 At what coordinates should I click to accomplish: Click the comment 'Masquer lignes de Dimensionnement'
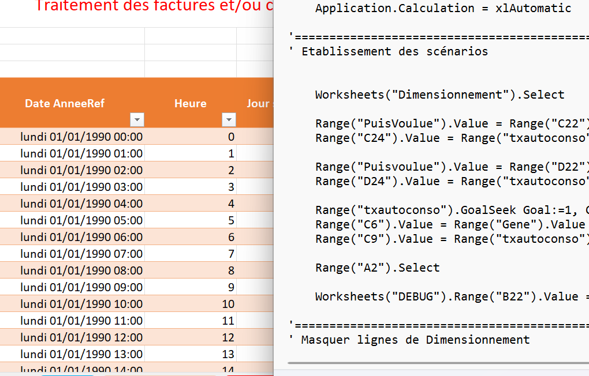pyautogui.click(x=415, y=340)
